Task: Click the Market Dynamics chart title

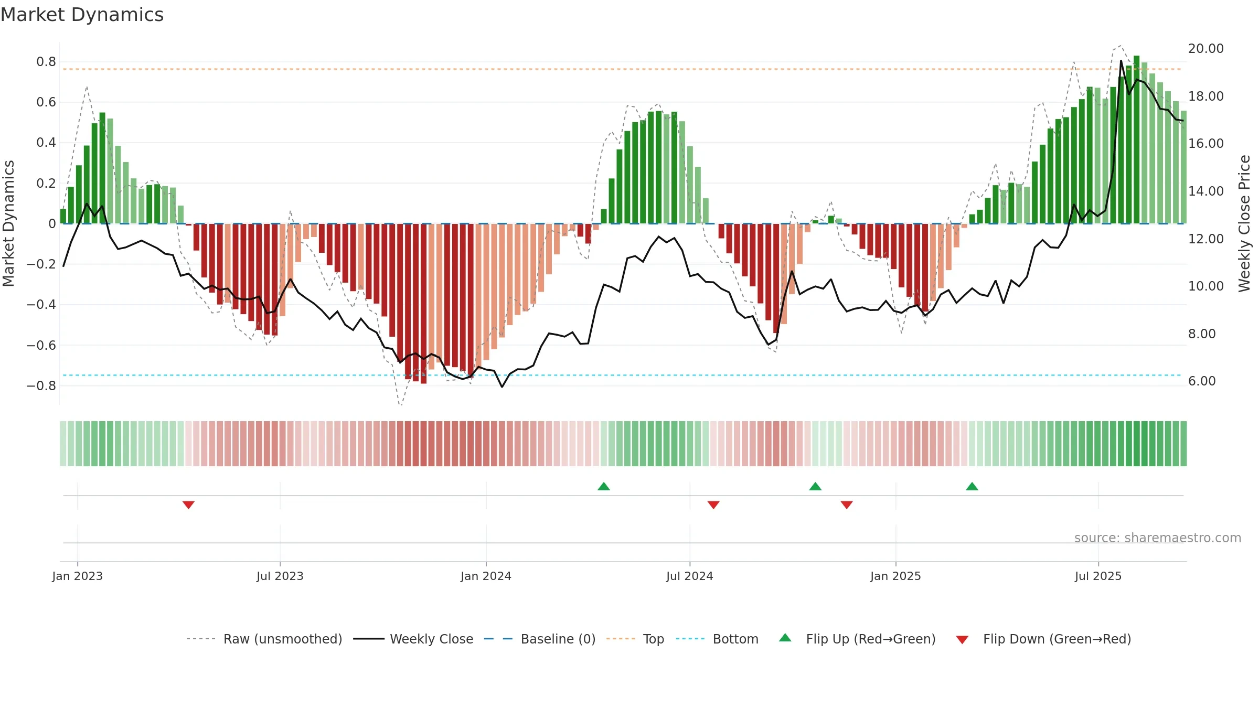Action: click(x=82, y=15)
